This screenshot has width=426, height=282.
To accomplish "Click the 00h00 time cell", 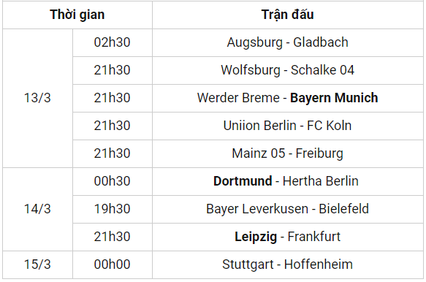I will (113, 264).
